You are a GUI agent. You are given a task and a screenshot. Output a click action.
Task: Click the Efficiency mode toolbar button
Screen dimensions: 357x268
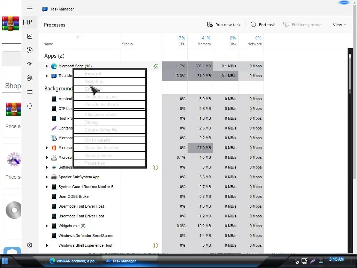pos(302,25)
